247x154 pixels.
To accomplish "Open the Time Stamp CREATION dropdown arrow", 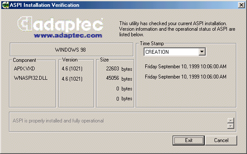I will point(202,52).
